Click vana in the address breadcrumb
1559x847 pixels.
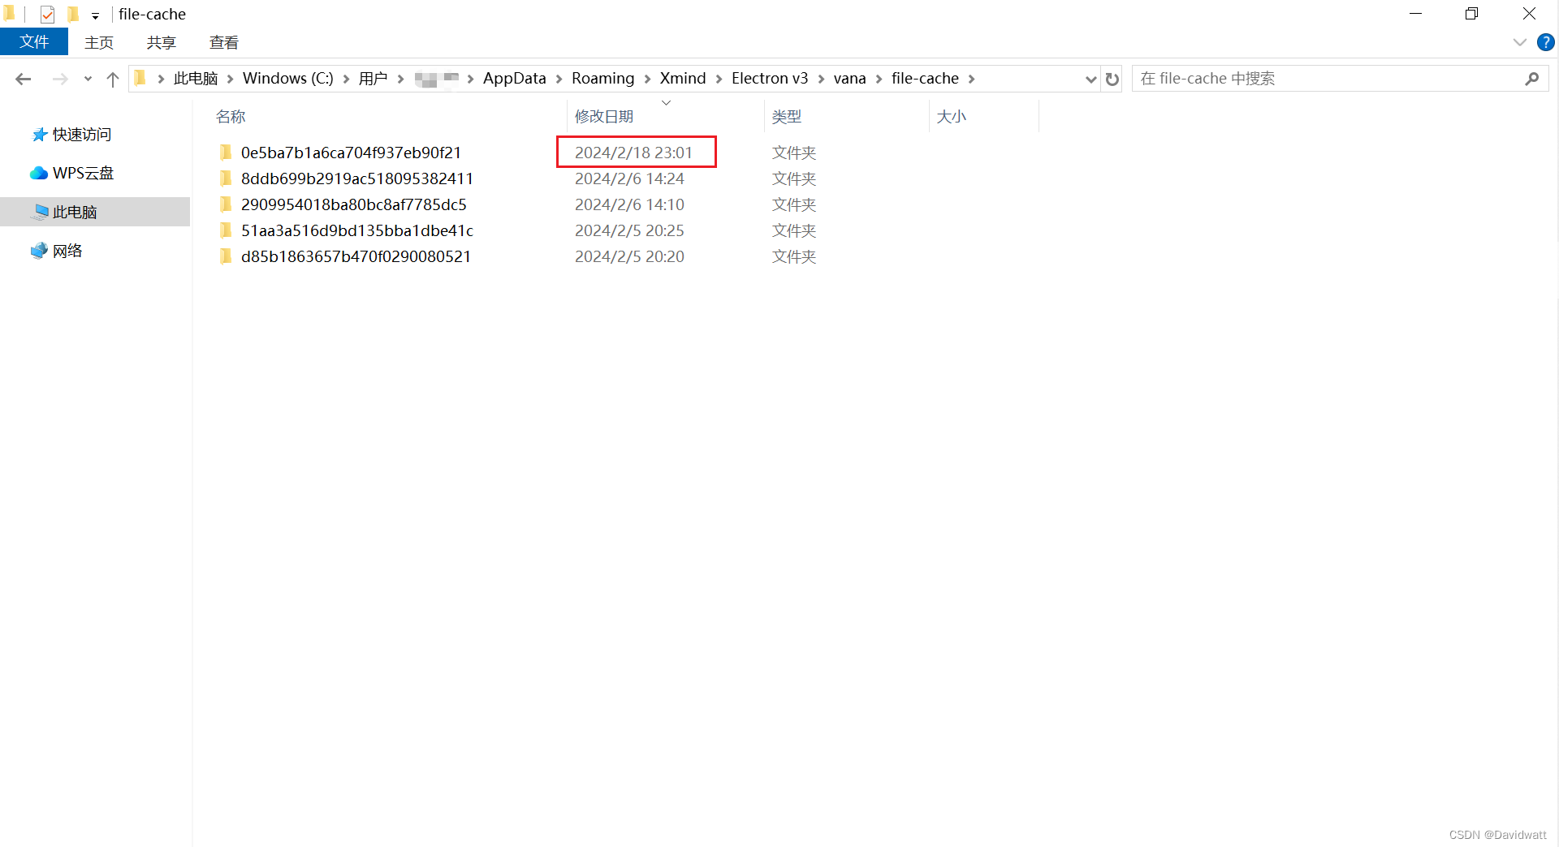coord(850,79)
